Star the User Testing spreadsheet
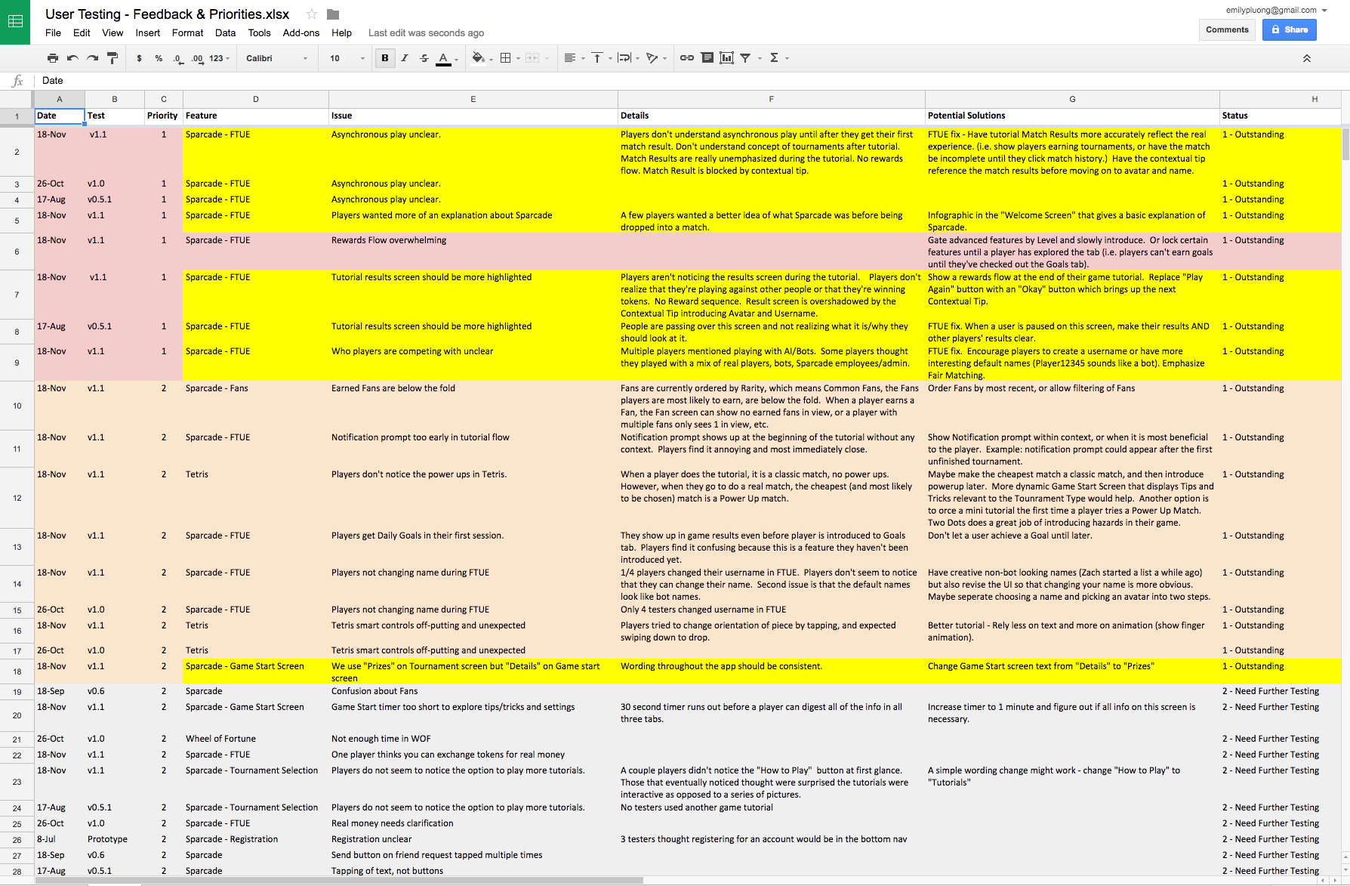1350x886 pixels. (312, 14)
